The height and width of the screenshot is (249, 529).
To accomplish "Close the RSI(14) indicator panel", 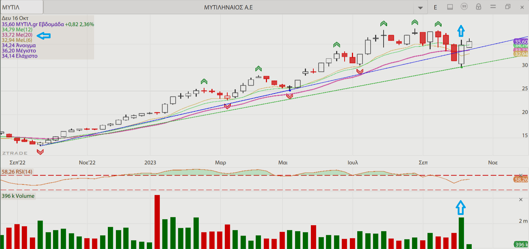I will point(521,175).
